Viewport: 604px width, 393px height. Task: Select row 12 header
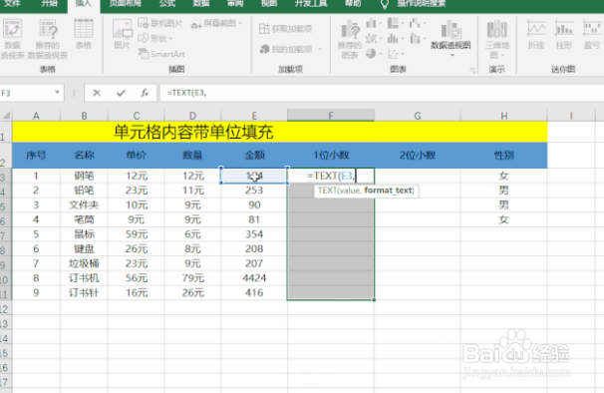click(5, 308)
